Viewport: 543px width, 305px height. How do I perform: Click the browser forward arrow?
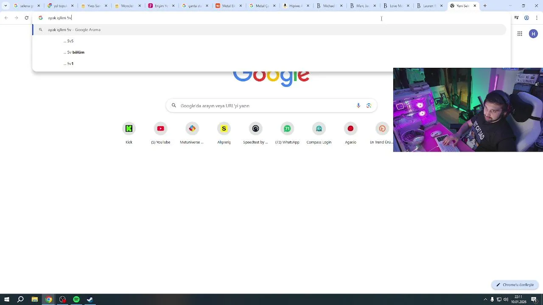16,18
